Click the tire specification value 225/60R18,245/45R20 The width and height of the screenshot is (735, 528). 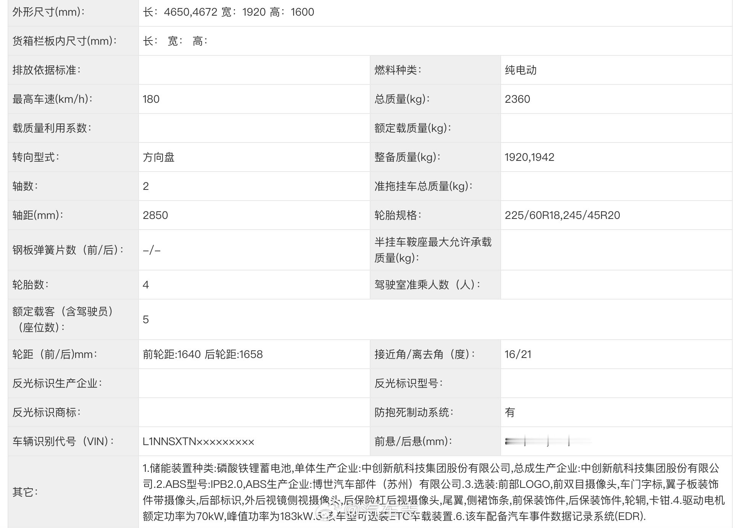click(x=562, y=215)
